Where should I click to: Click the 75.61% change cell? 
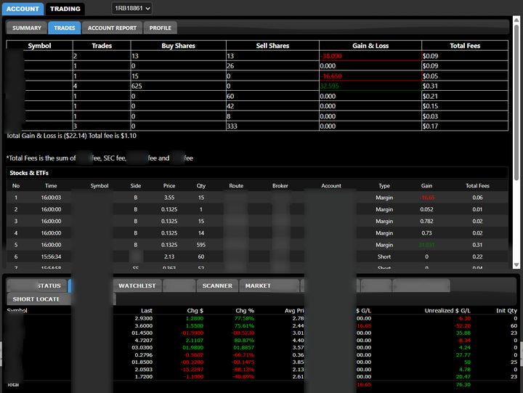(244, 325)
